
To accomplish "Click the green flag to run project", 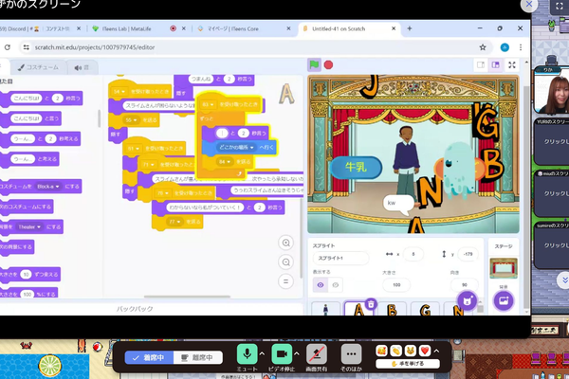I will coord(314,65).
